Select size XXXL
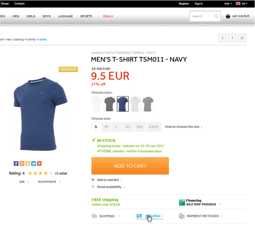Viewport: 255px width, 226px height. tap(154, 127)
